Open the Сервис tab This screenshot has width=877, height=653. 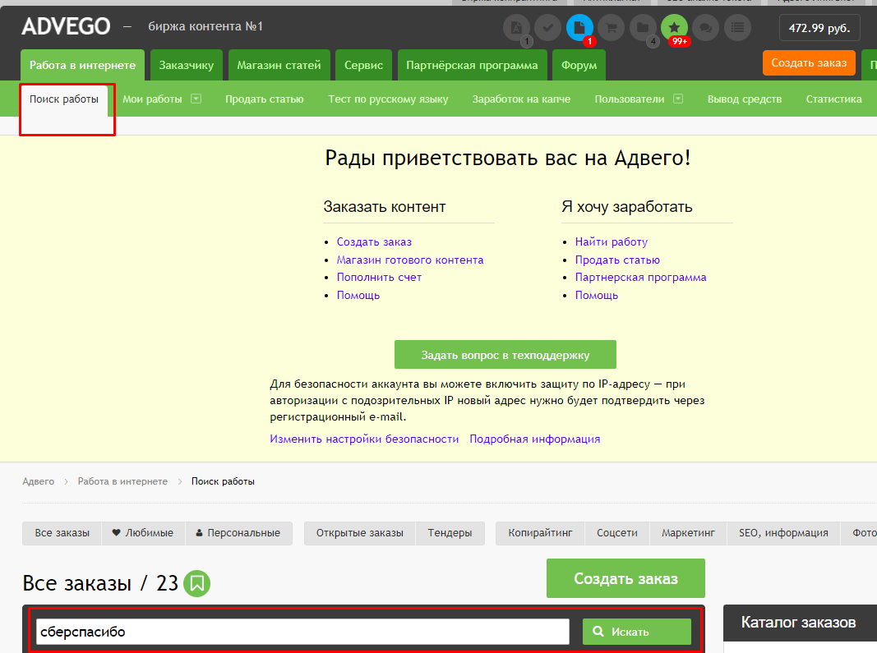[x=363, y=66]
